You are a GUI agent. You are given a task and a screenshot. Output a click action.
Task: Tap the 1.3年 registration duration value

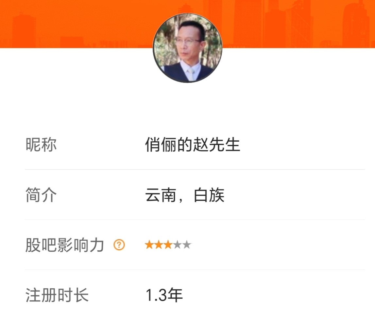pyautogui.click(x=164, y=295)
